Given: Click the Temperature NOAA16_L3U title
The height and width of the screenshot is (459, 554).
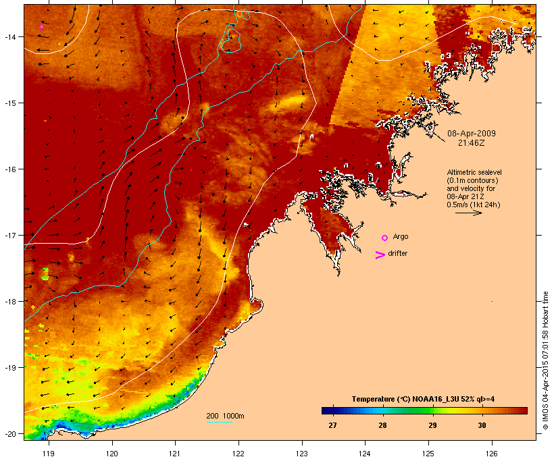Looking at the screenshot, I should coord(423,399).
